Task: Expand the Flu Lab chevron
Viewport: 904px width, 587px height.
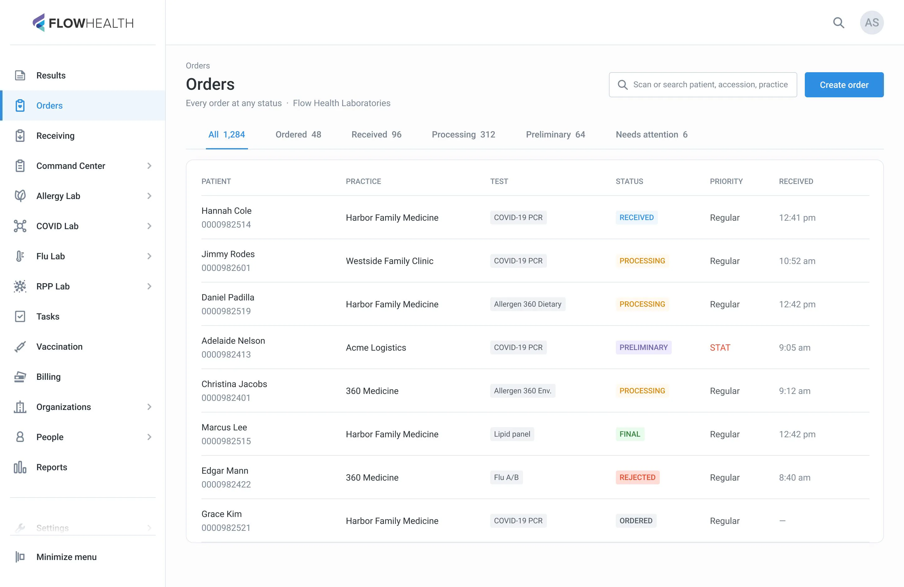Action: coord(149,256)
